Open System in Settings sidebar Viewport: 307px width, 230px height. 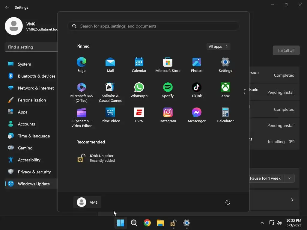(x=31, y=64)
